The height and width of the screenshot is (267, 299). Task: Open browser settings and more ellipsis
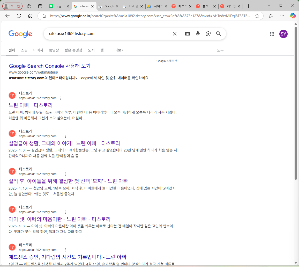[x=282, y=16]
